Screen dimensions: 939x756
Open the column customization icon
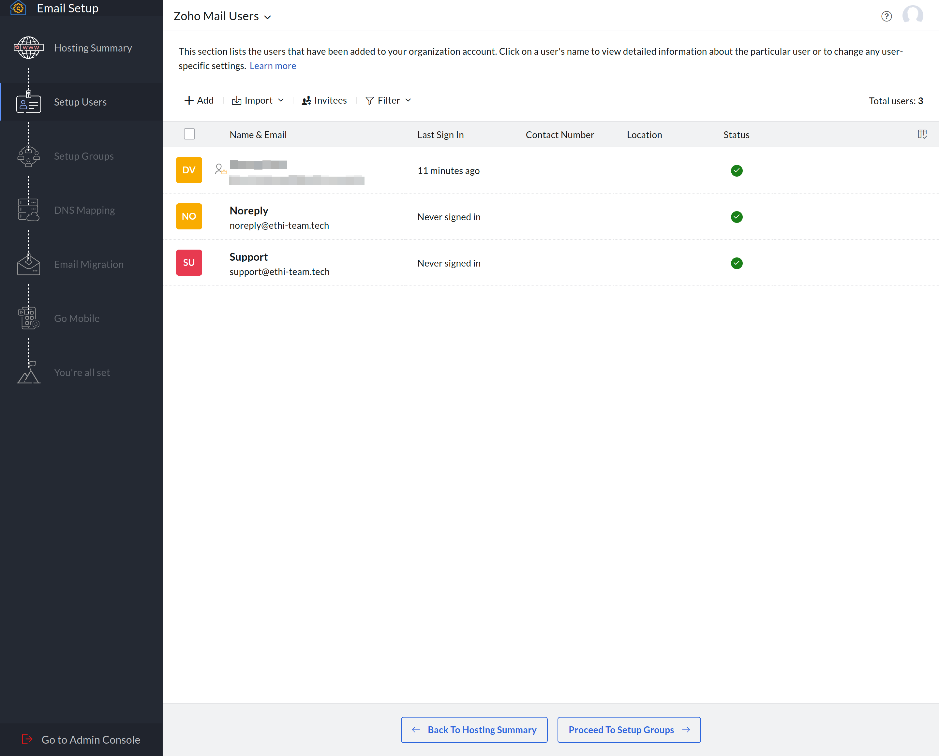click(922, 134)
